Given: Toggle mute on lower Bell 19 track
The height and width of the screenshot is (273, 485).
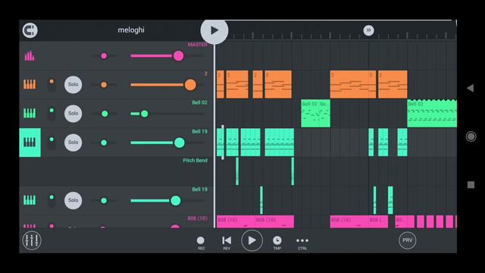Looking at the screenshot, I should (52, 200).
